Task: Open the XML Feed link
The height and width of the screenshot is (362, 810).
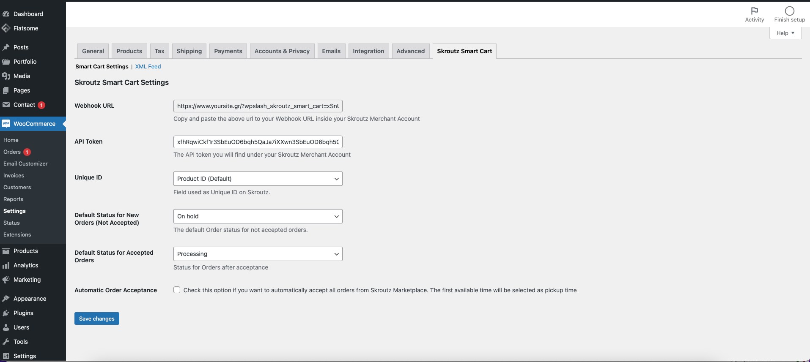Action: click(x=148, y=66)
